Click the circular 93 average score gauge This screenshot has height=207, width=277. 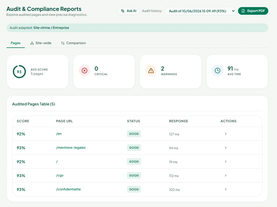[19, 72]
